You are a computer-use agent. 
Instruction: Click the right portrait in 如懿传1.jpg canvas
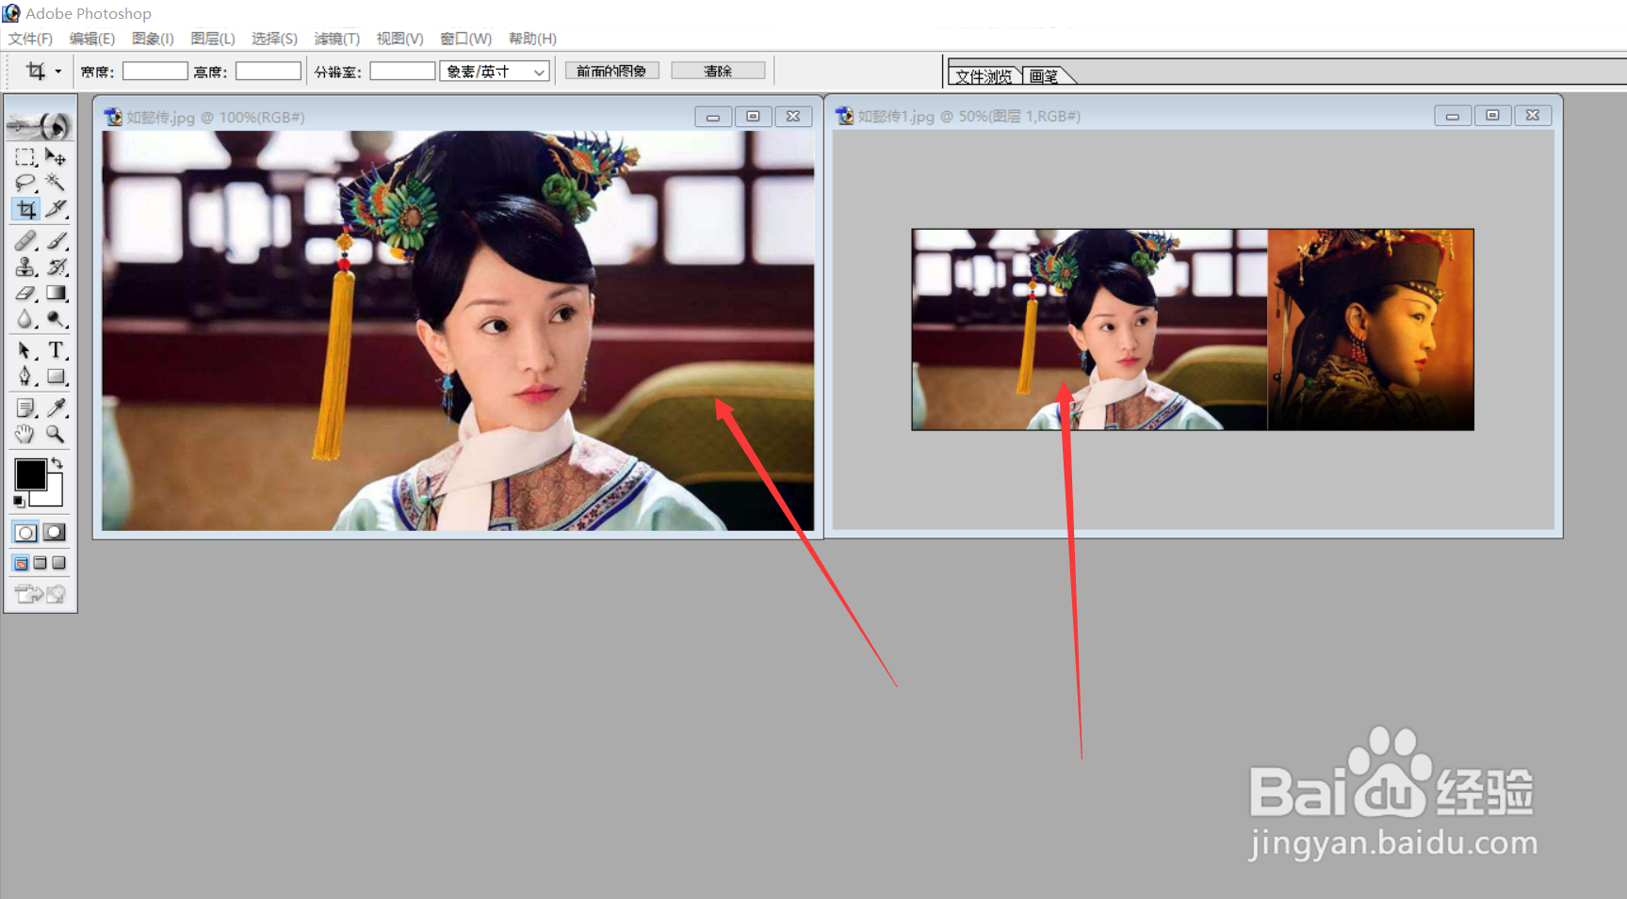click(1371, 329)
